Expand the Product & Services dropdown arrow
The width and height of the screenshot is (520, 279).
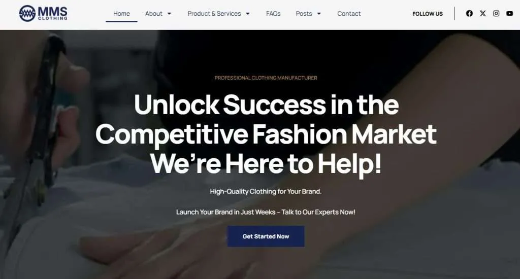click(x=248, y=14)
